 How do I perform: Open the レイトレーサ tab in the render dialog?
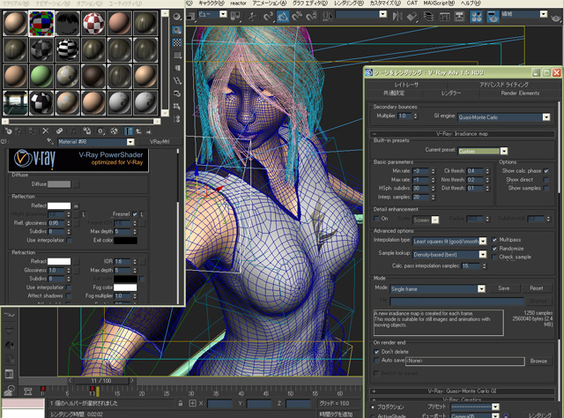click(406, 85)
